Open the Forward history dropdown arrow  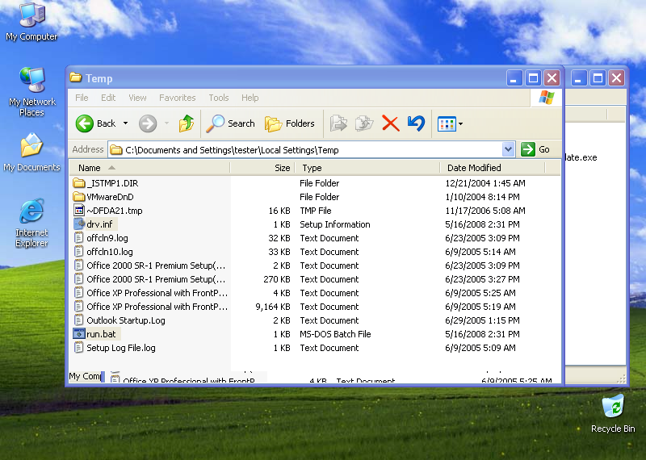[167, 123]
